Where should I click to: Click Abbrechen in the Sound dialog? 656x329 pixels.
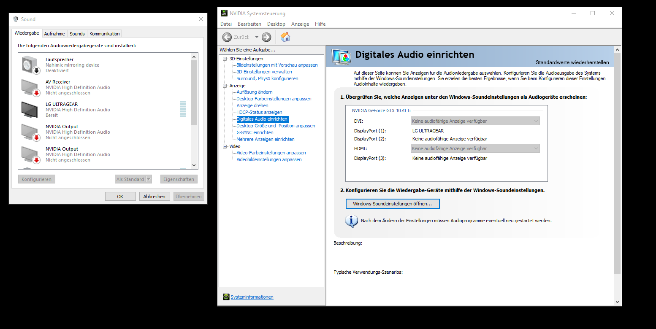click(155, 197)
